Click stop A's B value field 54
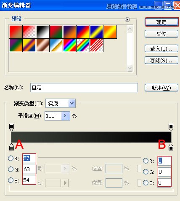 click(29, 180)
